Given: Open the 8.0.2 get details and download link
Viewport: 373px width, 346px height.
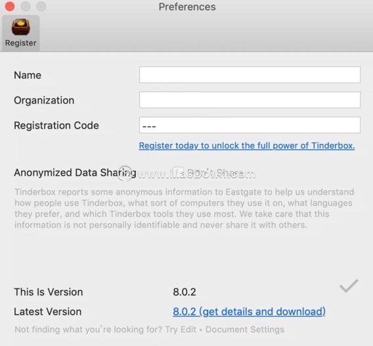Looking at the screenshot, I should (249, 311).
